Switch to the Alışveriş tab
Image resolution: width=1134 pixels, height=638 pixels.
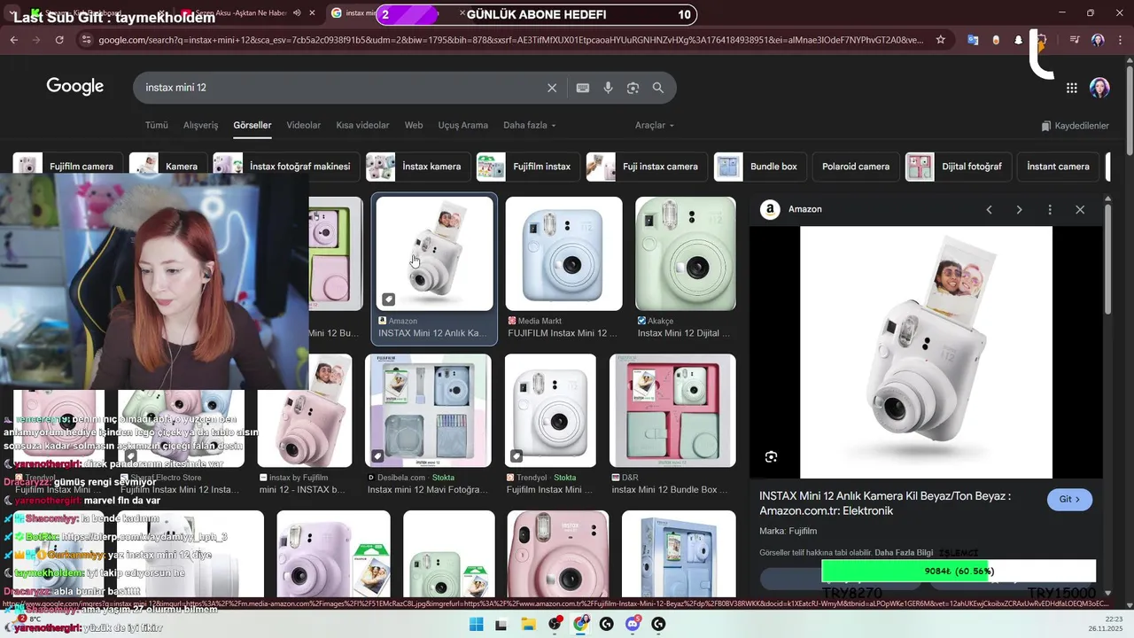pyautogui.click(x=200, y=125)
